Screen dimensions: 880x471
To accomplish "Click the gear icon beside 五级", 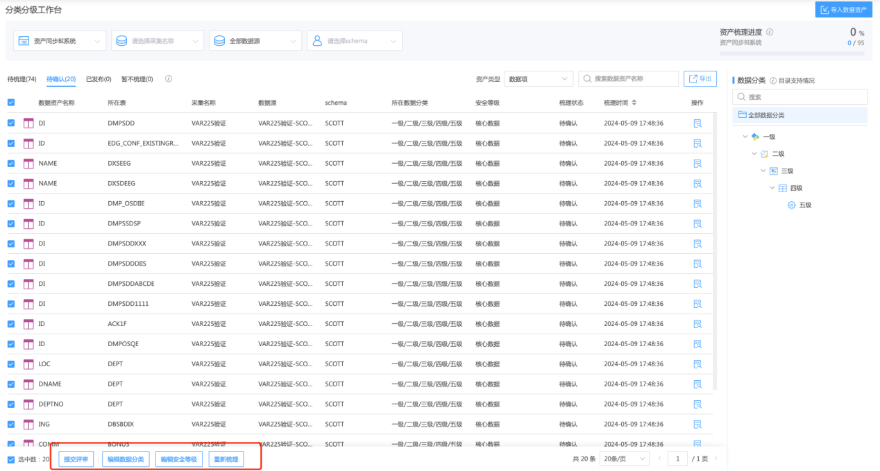I will point(792,205).
